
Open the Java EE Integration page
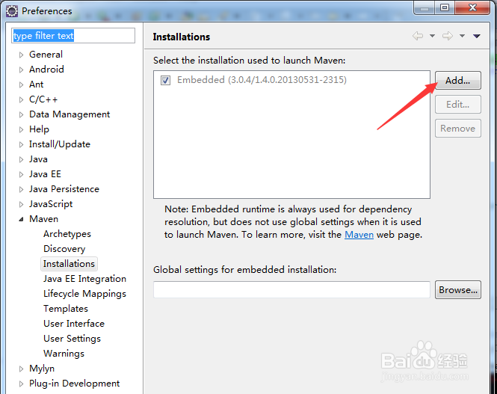click(85, 279)
